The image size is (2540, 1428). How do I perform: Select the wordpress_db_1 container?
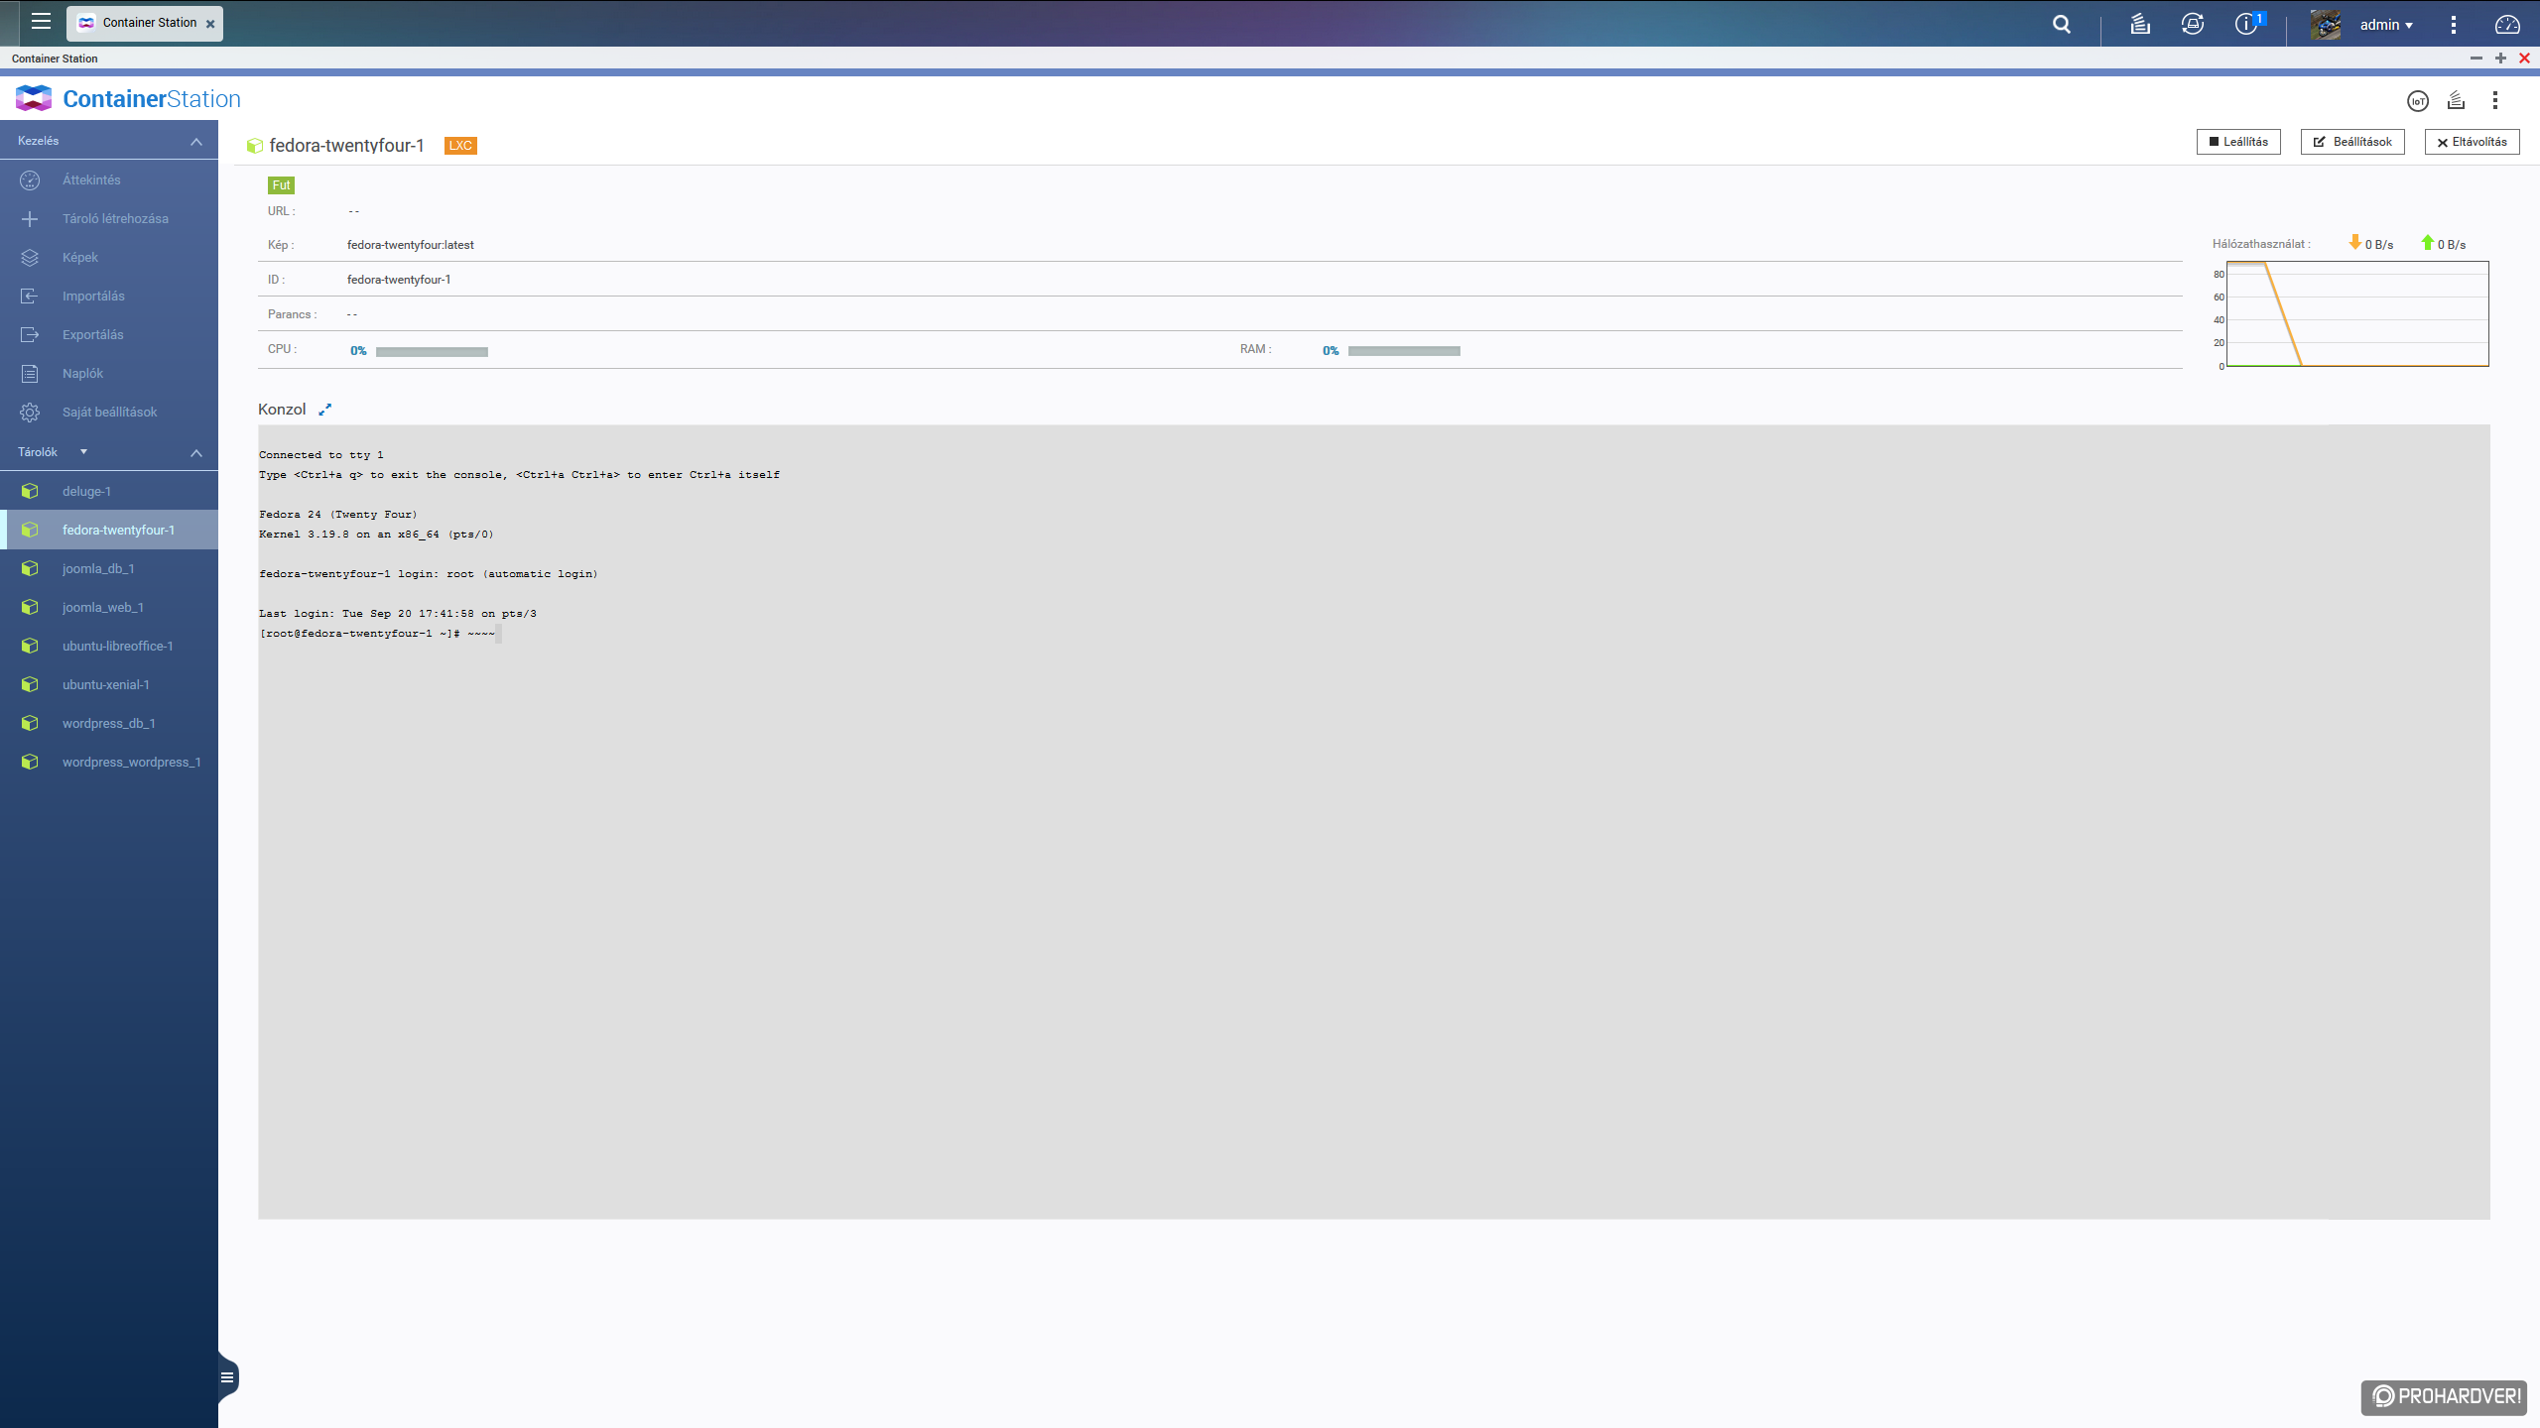tap(109, 723)
